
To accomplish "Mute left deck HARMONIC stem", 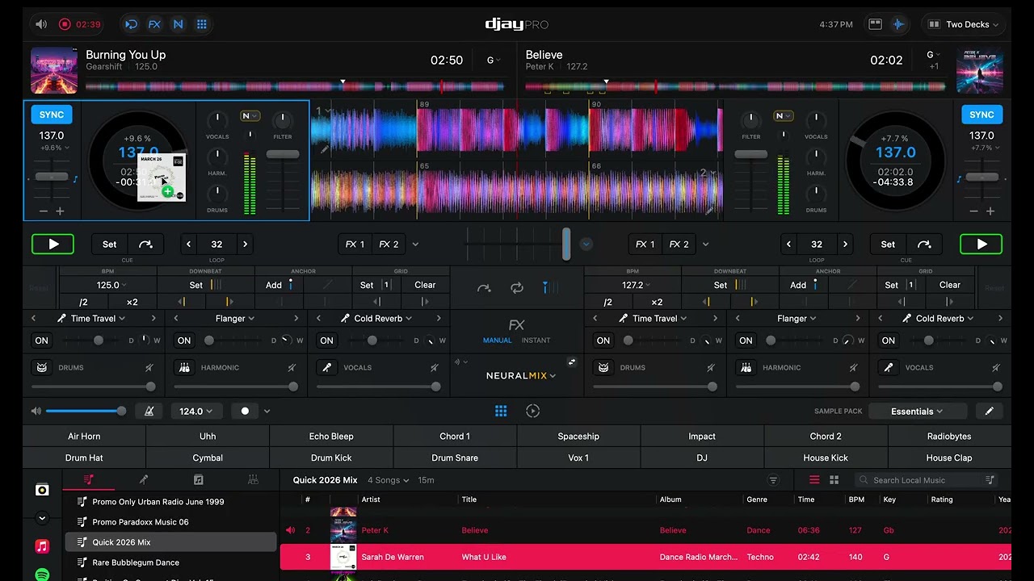I will tap(292, 367).
